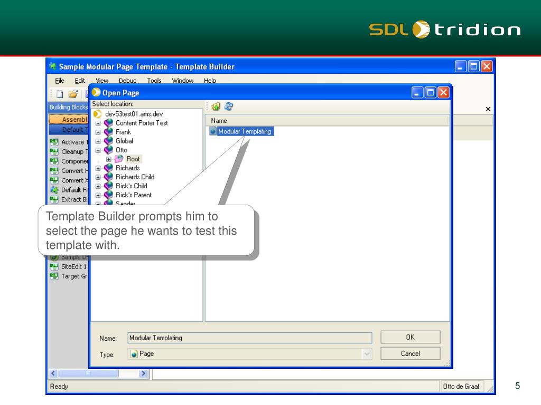Click the Building Blocks horizontal scrollbar thumb
The height and width of the screenshot is (405, 541).
88,373
